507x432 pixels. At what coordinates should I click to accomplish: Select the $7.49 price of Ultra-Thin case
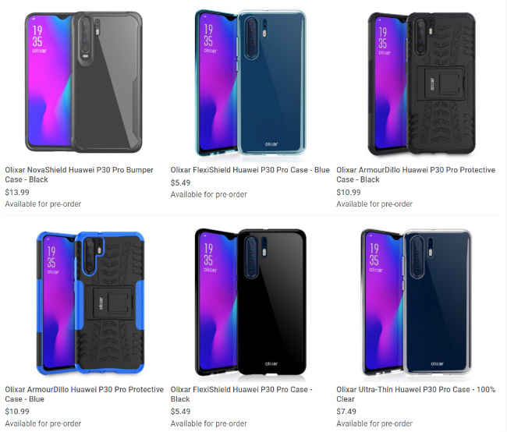coord(346,411)
